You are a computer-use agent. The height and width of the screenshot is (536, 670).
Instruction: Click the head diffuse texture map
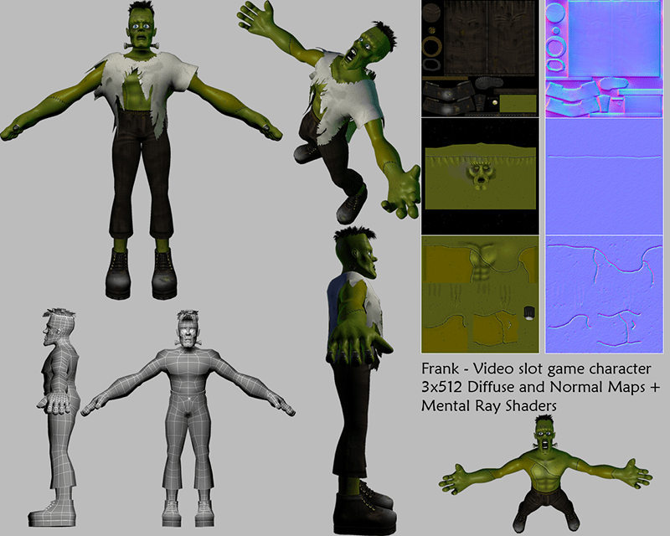tap(480, 176)
